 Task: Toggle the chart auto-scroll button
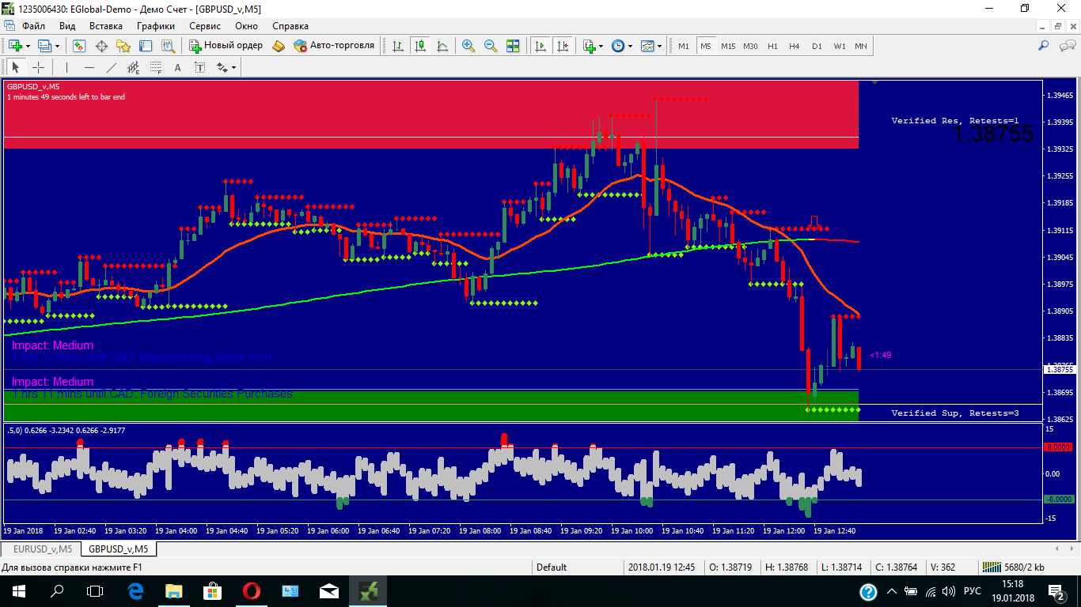point(541,46)
